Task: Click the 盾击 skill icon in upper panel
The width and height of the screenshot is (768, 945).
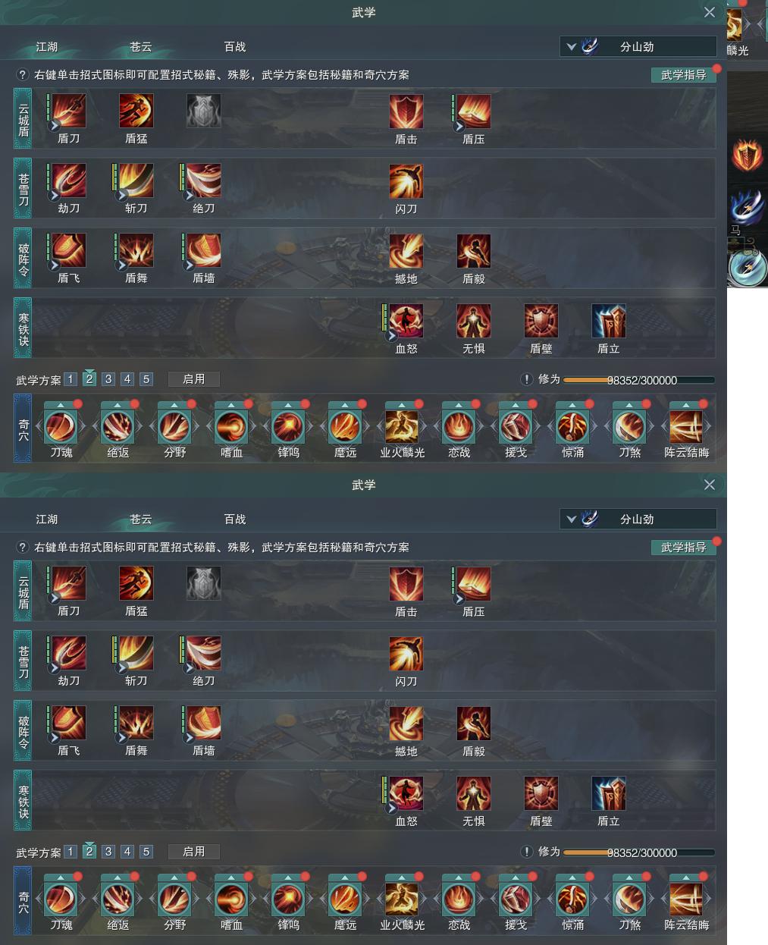Action: tap(406, 111)
